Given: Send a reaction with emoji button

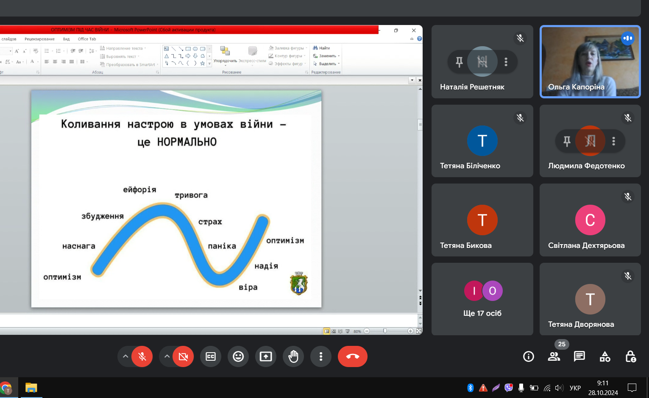Looking at the screenshot, I should (238, 356).
